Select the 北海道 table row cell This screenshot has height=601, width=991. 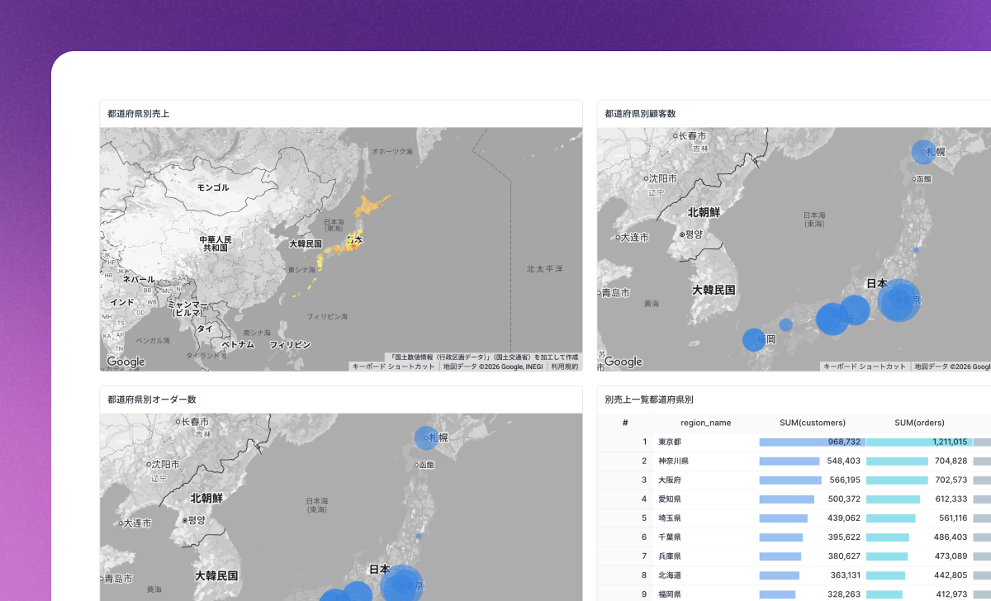click(x=670, y=575)
